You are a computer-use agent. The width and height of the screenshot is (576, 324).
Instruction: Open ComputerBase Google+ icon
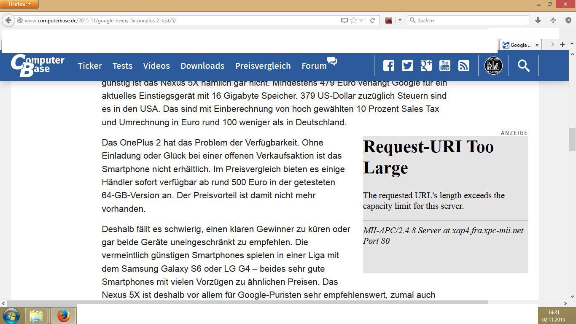click(426, 65)
